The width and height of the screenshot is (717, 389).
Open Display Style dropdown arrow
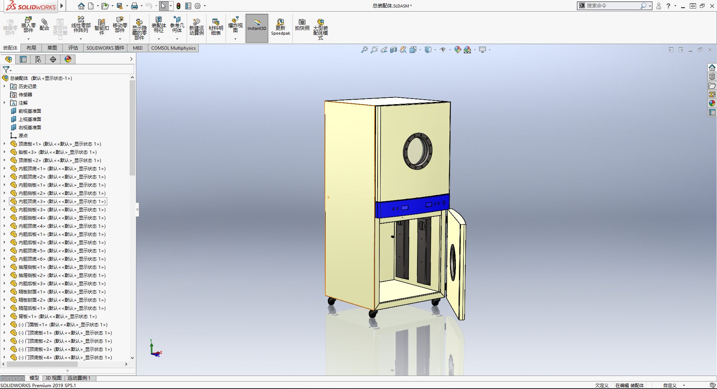tap(435, 50)
